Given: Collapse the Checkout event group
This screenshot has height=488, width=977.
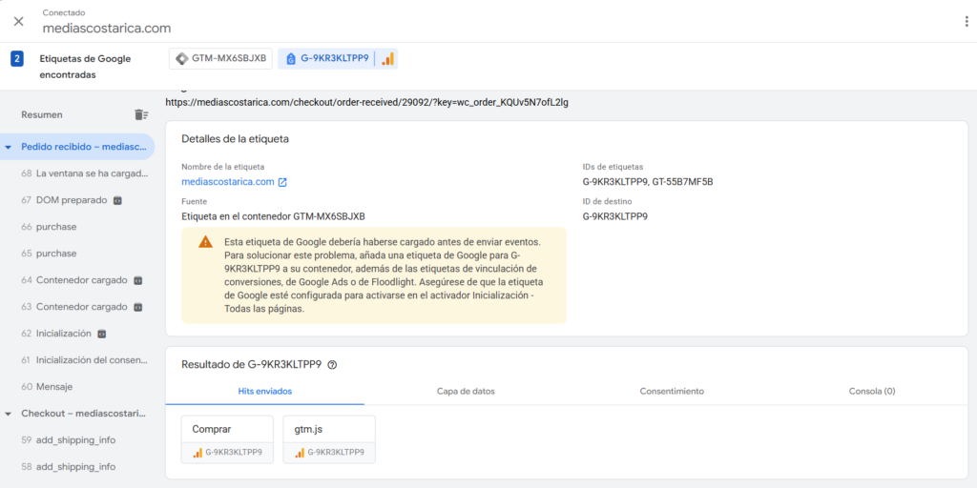Looking at the screenshot, I should point(9,414).
